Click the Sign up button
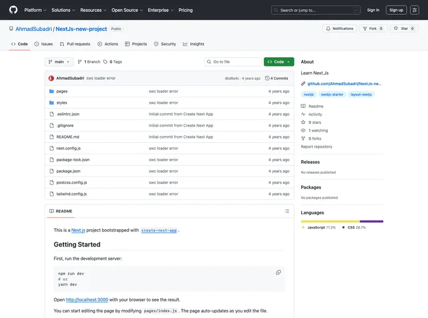Image resolution: width=428 pixels, height=318 pixels. click(396, 10)
